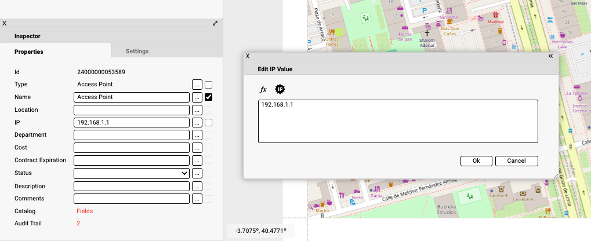The height and width of the screenshot is (241, 591).
Task: Select the Properties tab
Action: [29, 52]
